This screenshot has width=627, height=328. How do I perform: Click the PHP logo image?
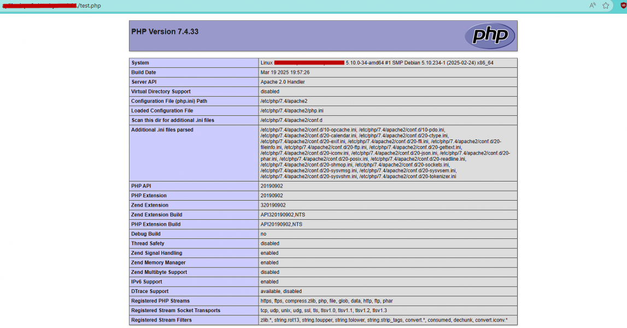[x=489, y=36]
